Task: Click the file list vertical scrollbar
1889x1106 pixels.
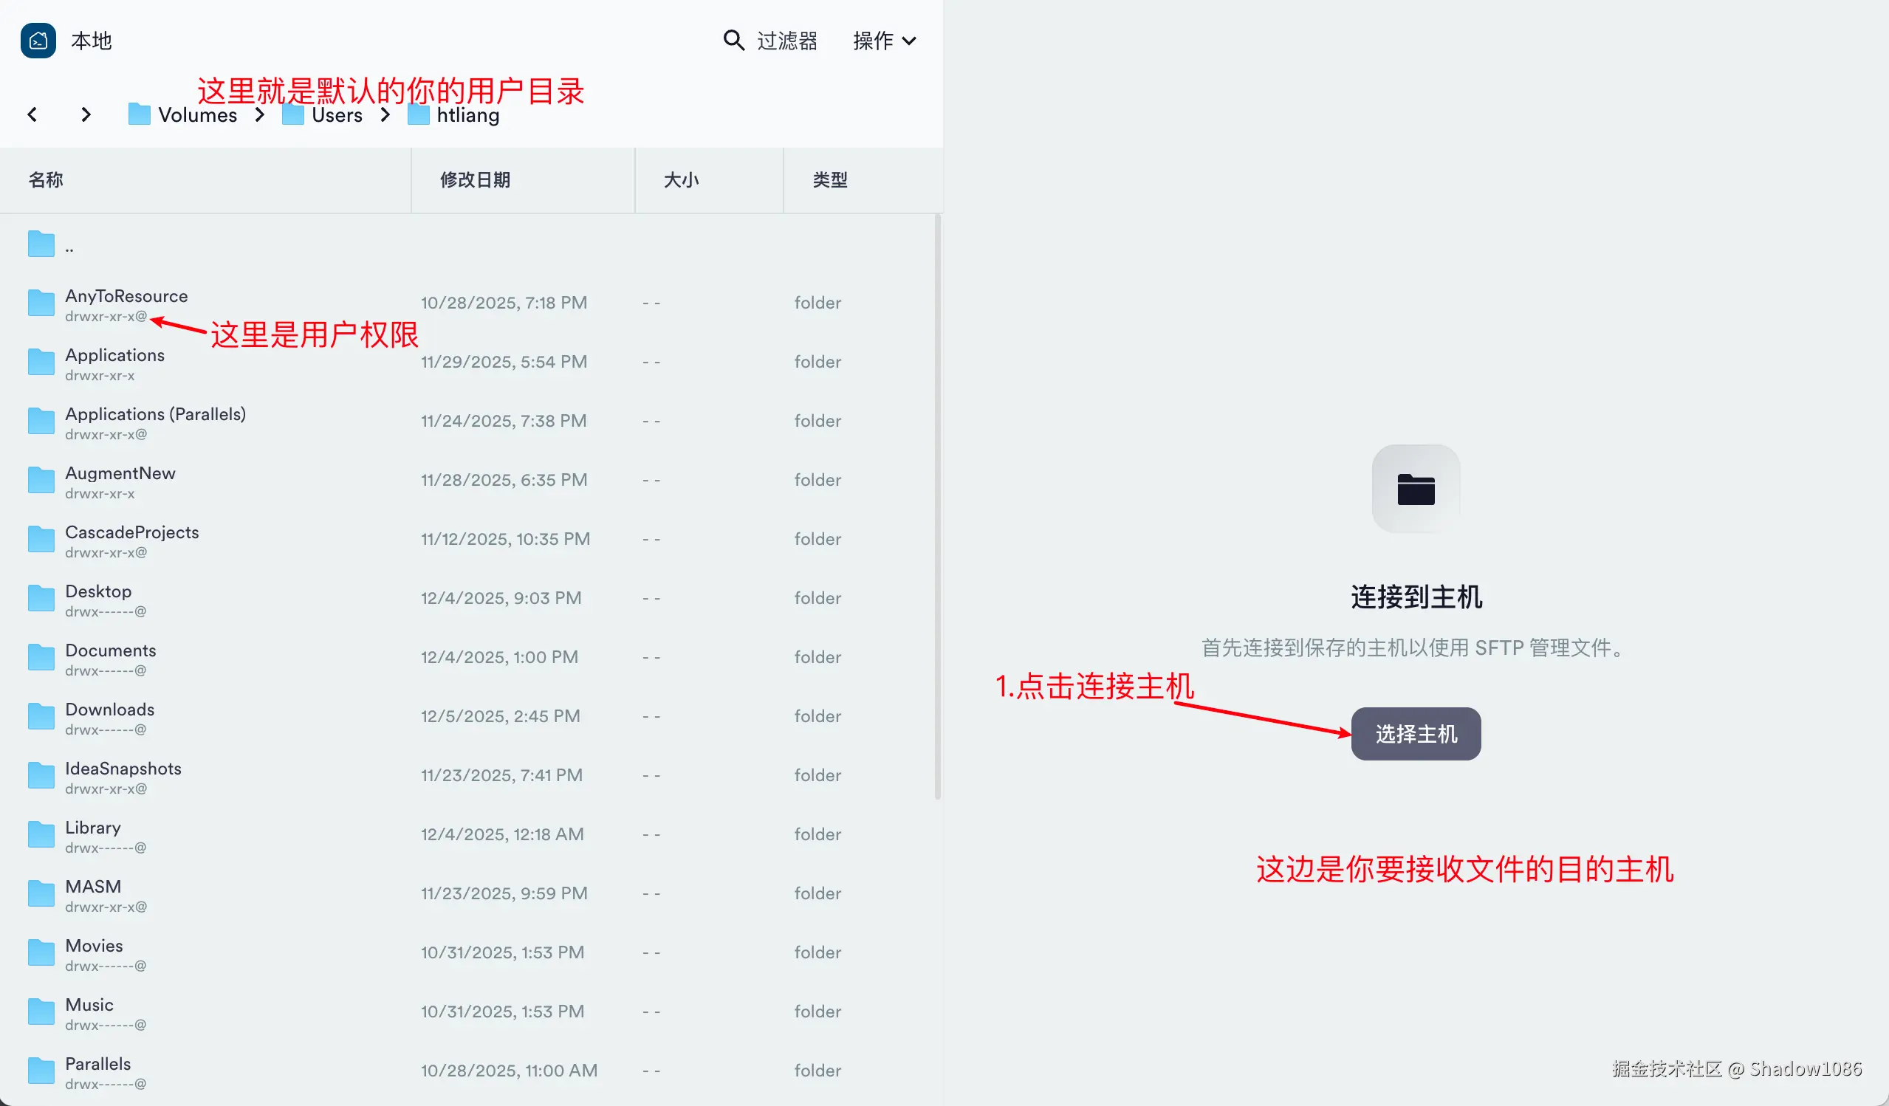Action: (x=937, y=506)
